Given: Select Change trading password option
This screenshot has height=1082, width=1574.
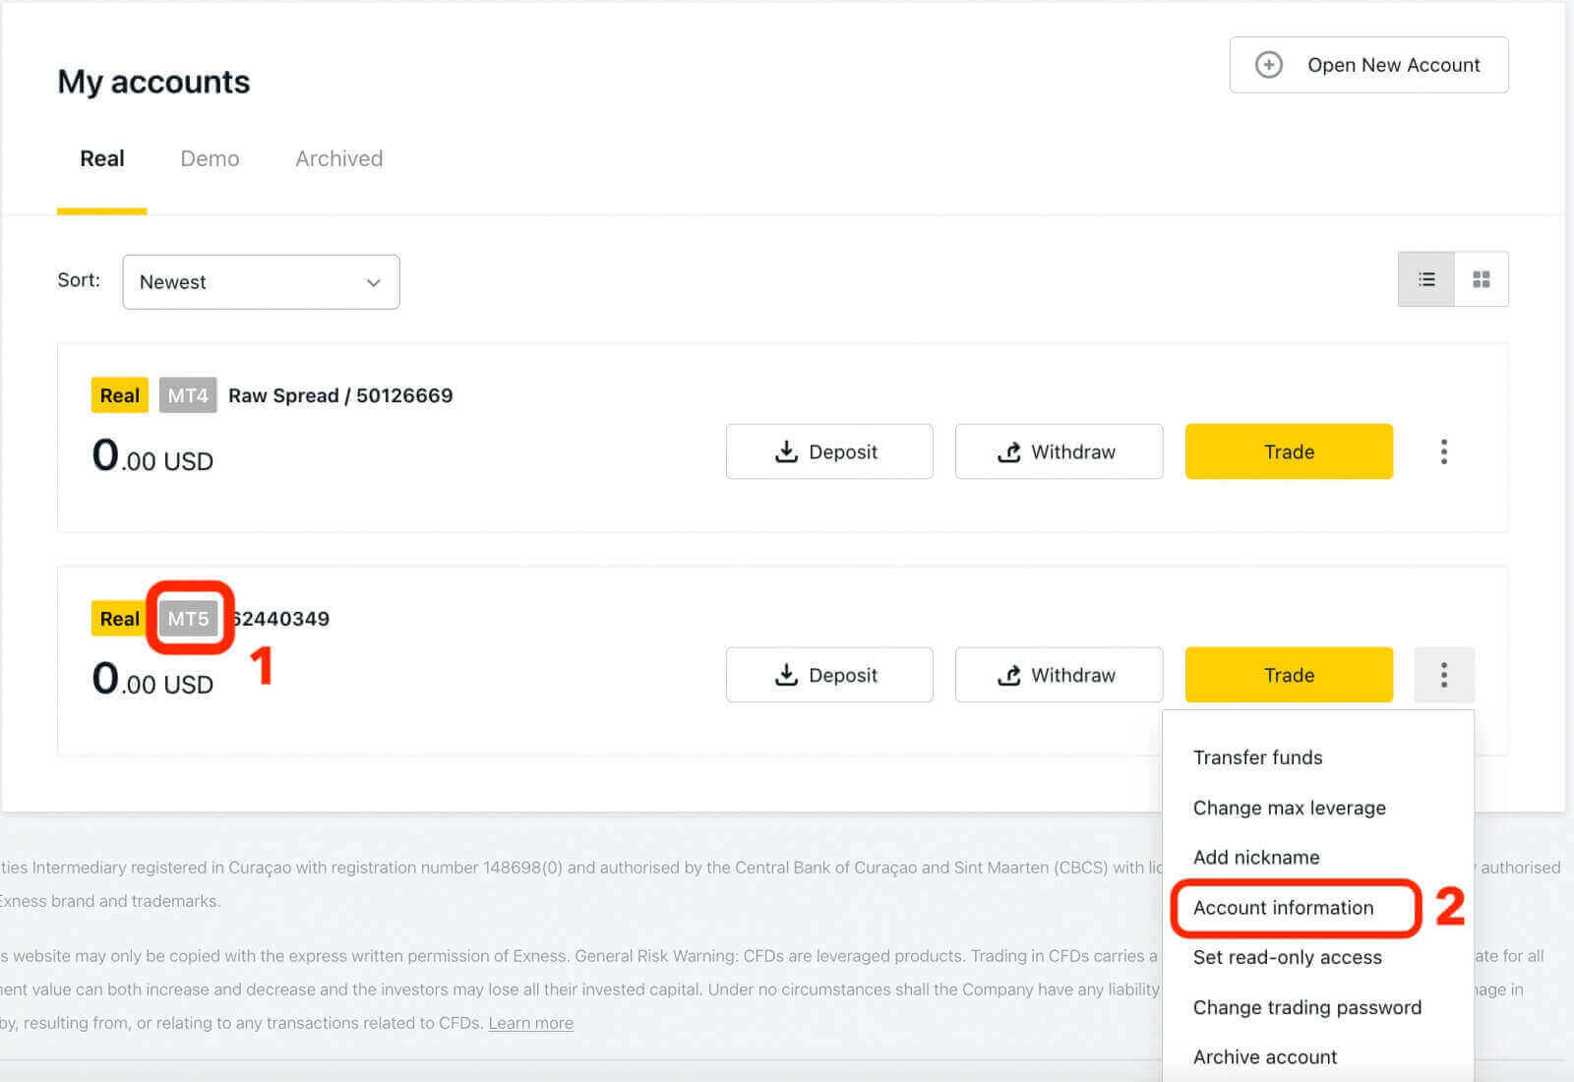Looking at the screenshot, I should [1306, 1007].
